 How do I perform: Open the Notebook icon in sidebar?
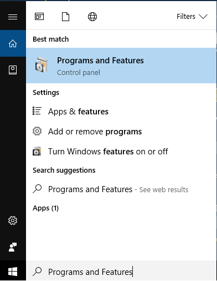[x=13, y=70]
